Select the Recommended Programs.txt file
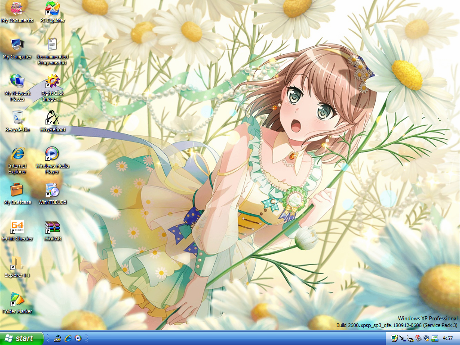The width and height of the screenshot is (460, 345). [52, 52]
